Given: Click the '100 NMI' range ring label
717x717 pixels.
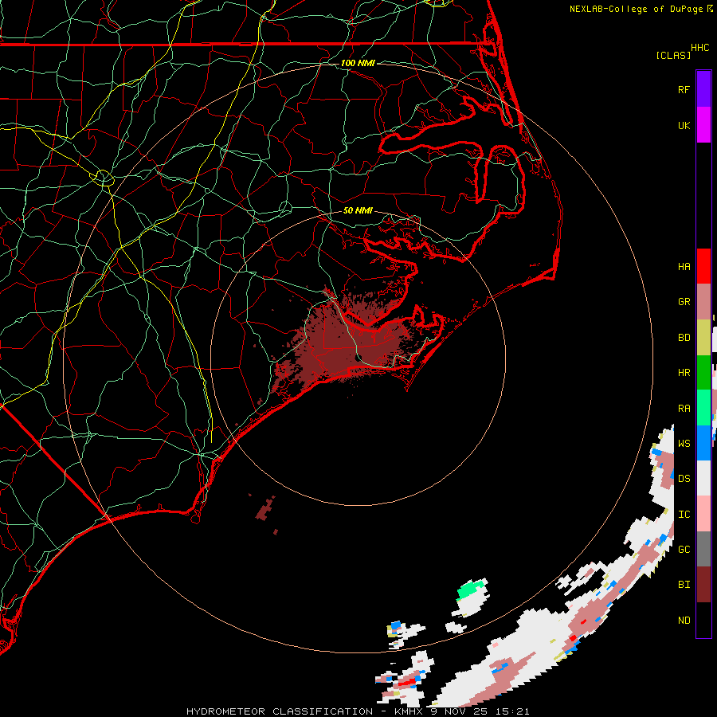Looking at the screenshot, I should click(x=358, y=63).
